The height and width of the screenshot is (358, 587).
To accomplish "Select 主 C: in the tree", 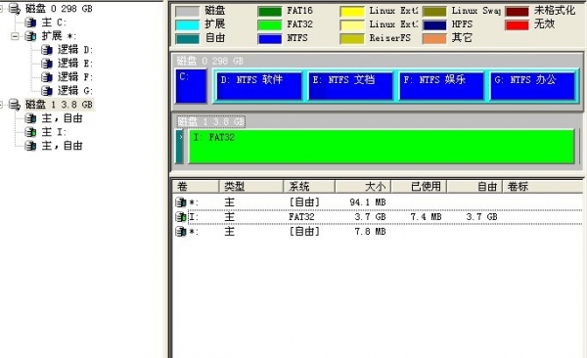I will click(54, 22).
